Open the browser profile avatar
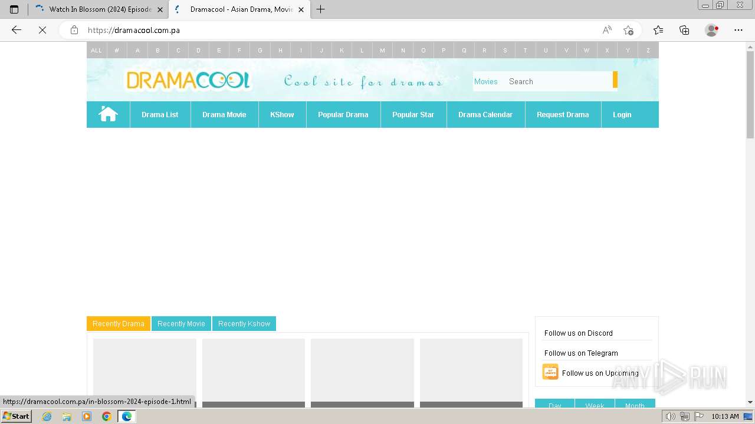Image resolution: width=755 pixels, height=424 pixels. pyautogui.click(x=712, y=30)
